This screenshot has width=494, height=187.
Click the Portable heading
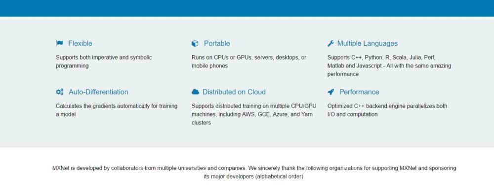(x=217, y=44)
